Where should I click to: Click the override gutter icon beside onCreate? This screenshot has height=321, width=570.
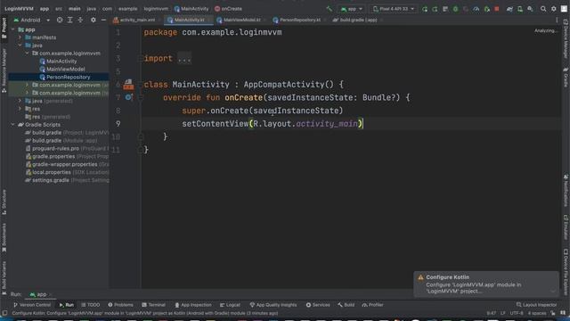click(x=128, y=97)
